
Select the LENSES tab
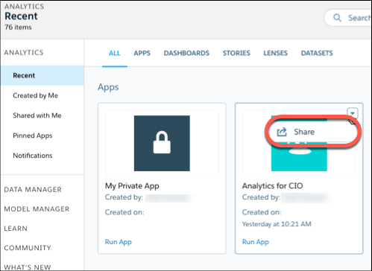(x=275, y=53)
